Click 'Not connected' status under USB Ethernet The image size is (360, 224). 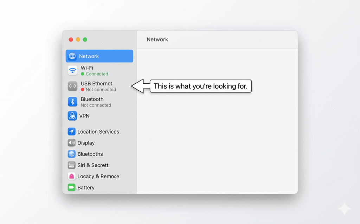click(x=101, y=90)
